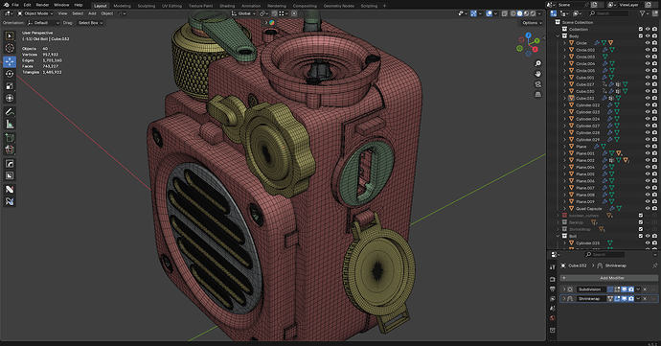The width and height of the screenshot is (661, 346).
Task: Add a new workspace with plus tab
Action: tap(384, 6)
